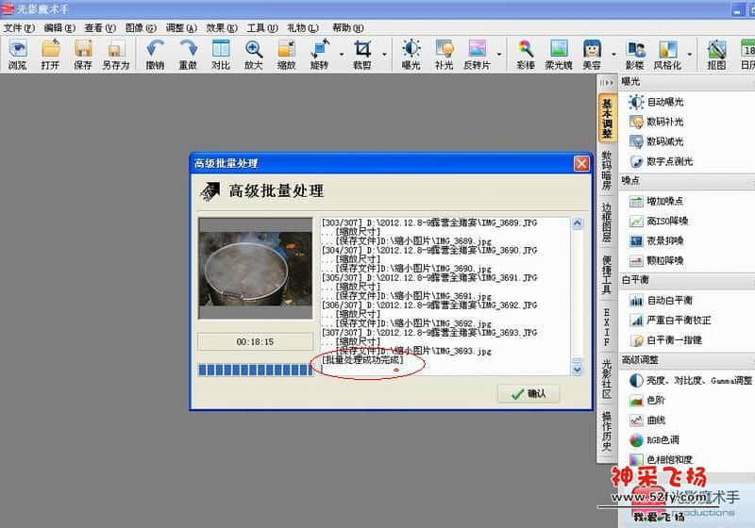Switch to the EXIF vertical tab

tap(607, 327)
